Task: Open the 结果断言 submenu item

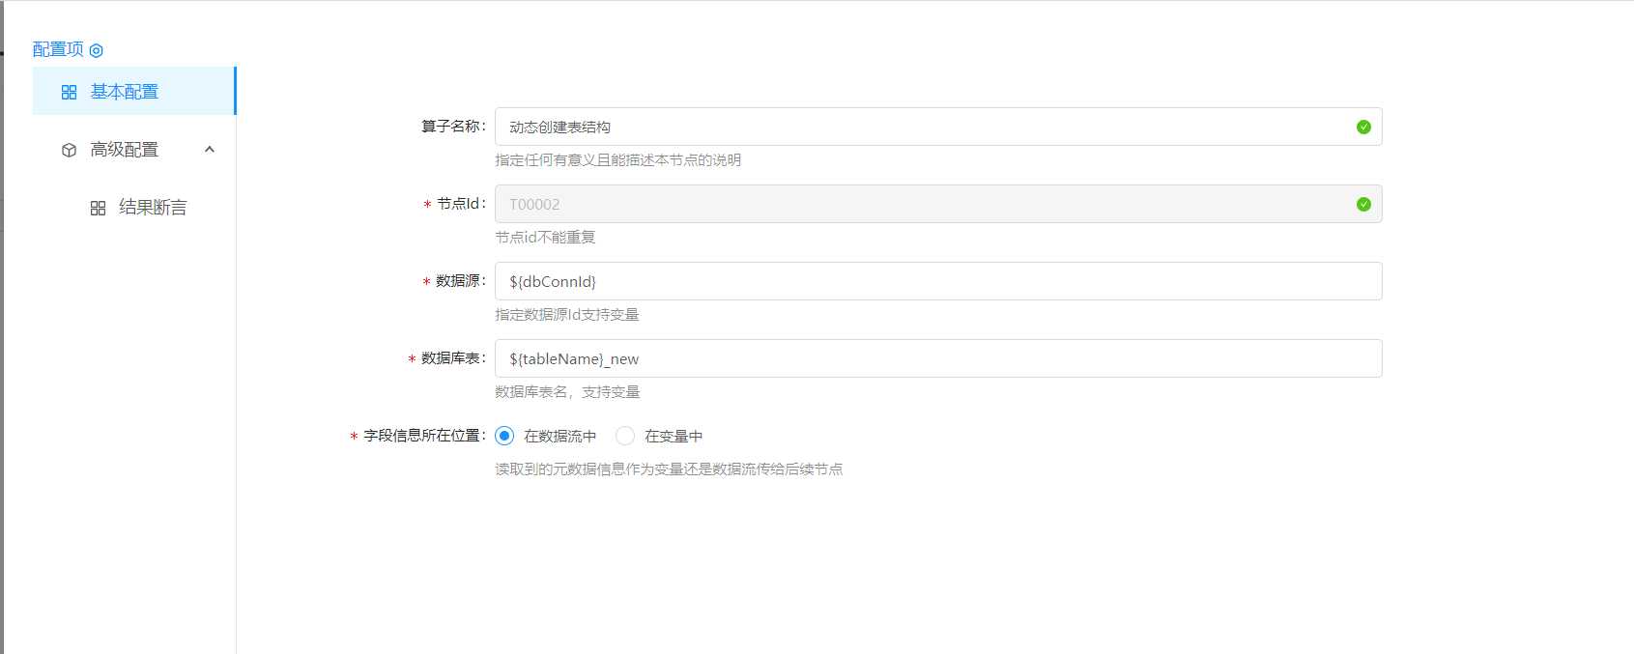Action: click(x=153, y=208)
